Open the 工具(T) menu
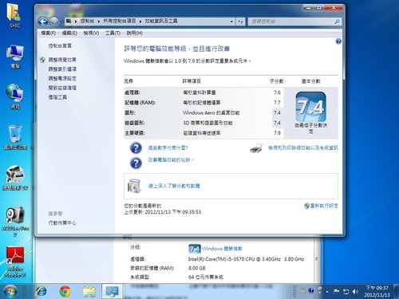The height and width of the screenshot is (299, 399). [x=113, y=33]
